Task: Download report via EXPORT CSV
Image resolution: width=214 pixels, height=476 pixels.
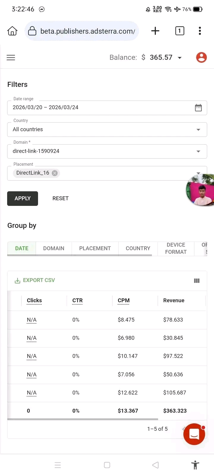Action: point(35,280)
